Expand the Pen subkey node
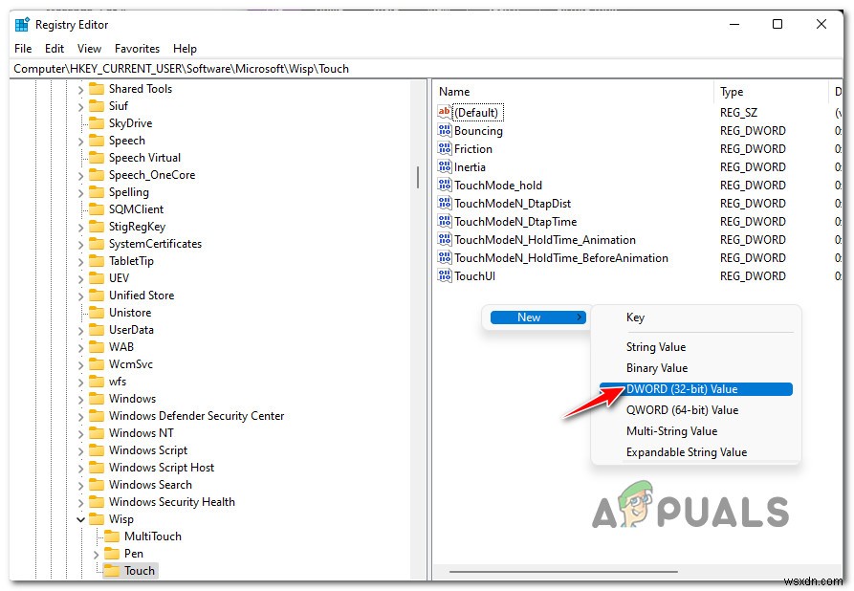Screen dimensions: 854x591 point(96,554)
